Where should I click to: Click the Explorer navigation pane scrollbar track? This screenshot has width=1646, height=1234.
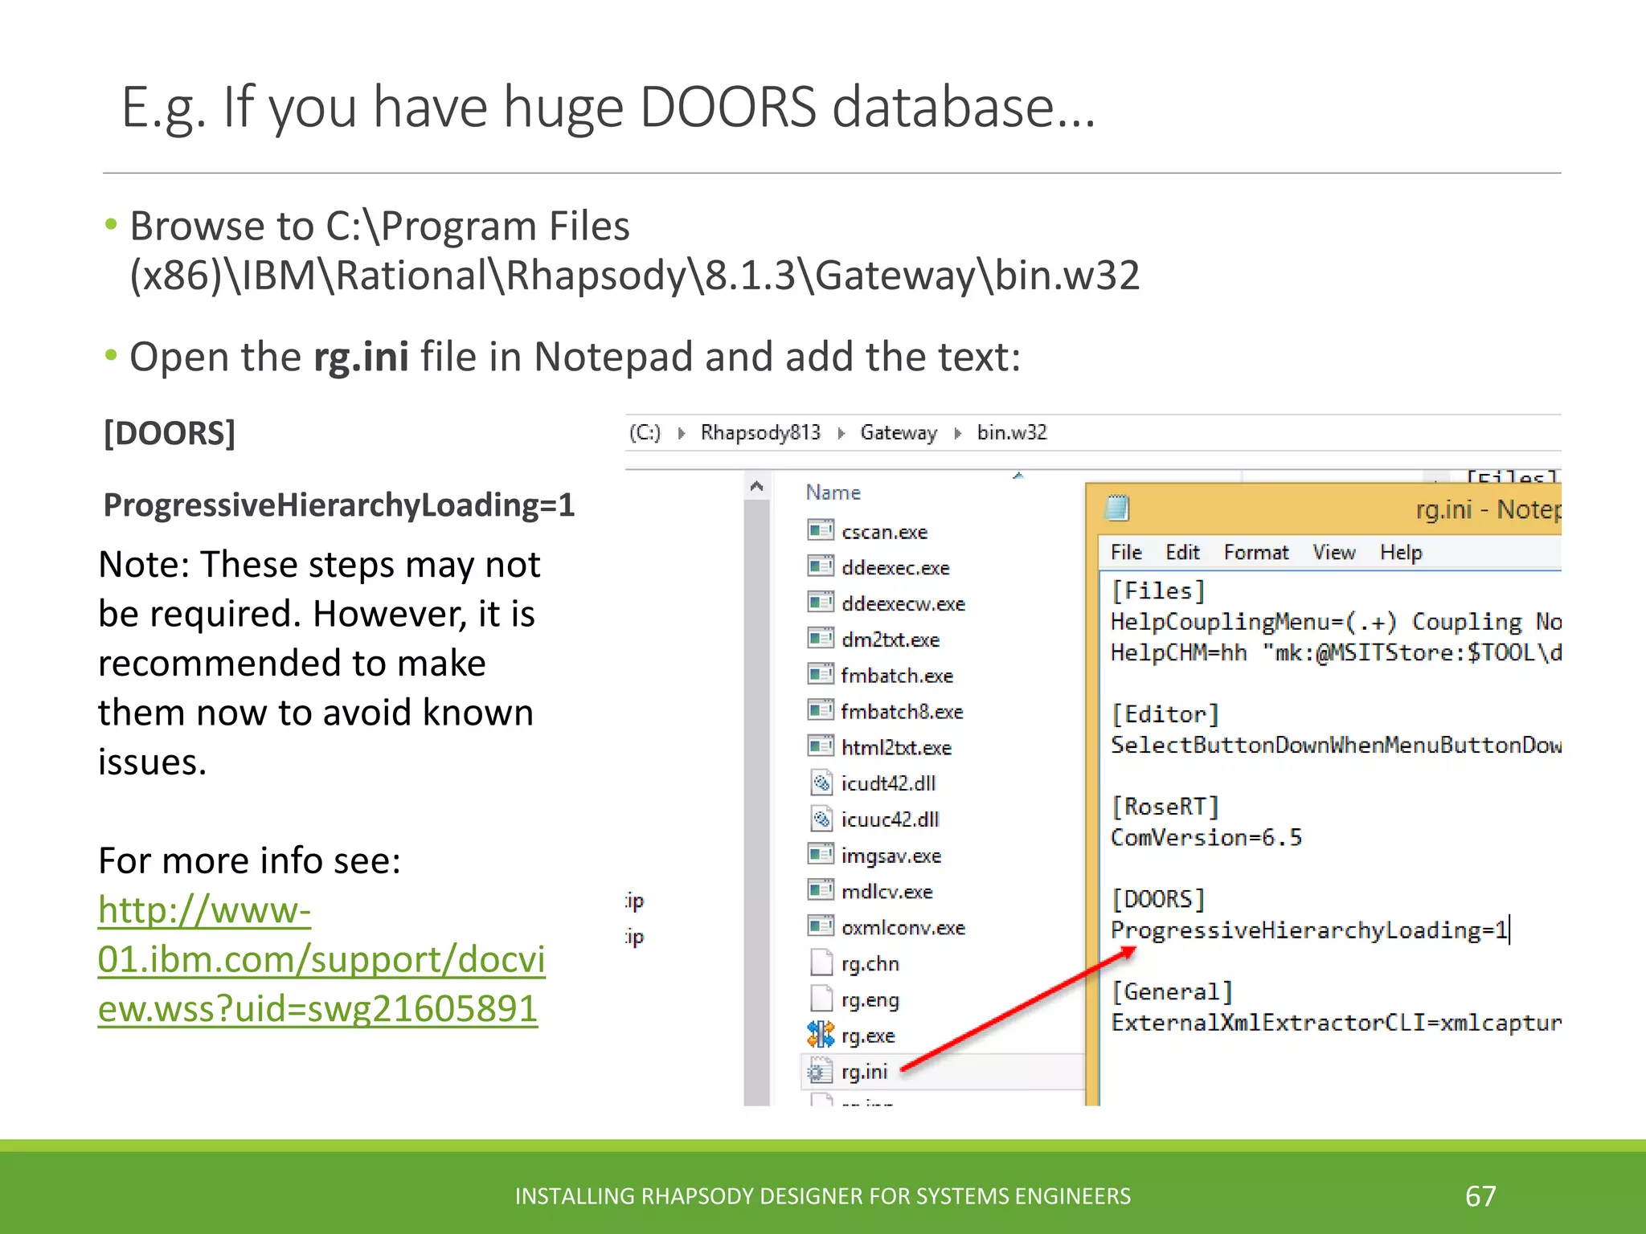coord(756,803)
